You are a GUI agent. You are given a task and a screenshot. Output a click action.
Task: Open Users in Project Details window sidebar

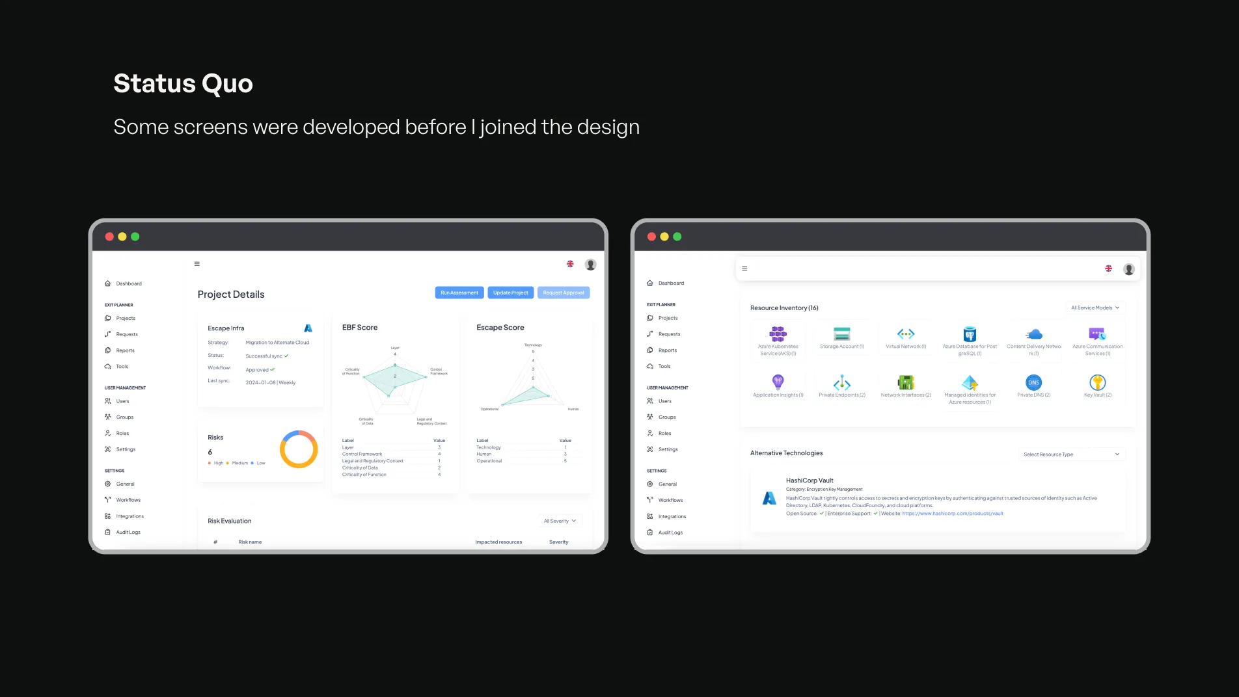(x=117, y=401)
